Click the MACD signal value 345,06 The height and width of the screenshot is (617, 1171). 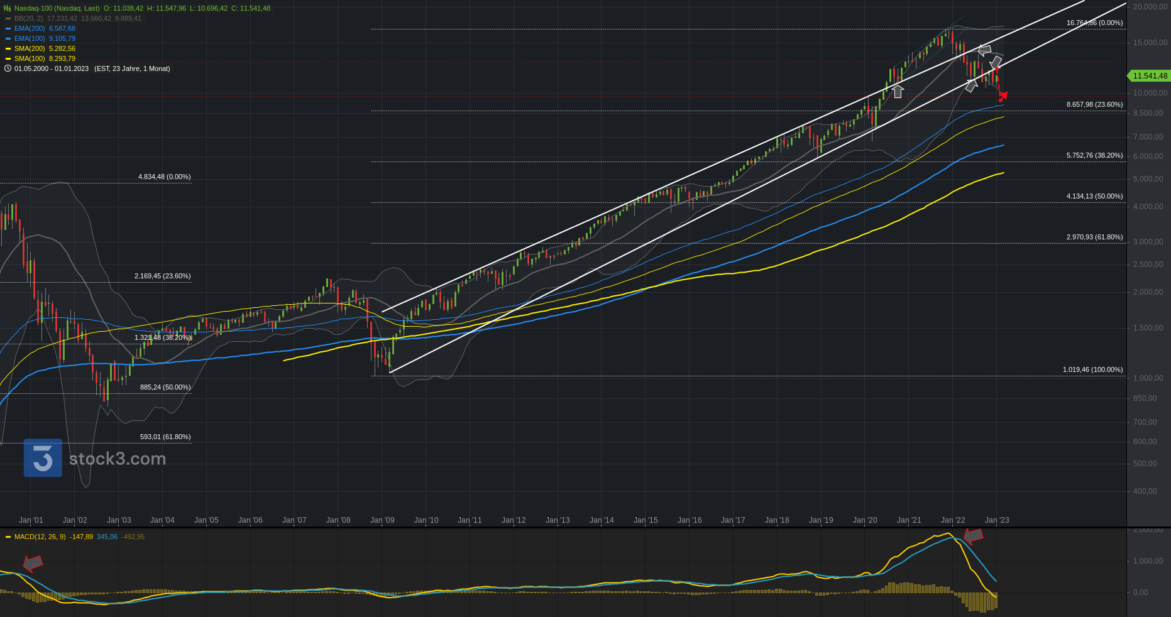click(x=107, y=537)
